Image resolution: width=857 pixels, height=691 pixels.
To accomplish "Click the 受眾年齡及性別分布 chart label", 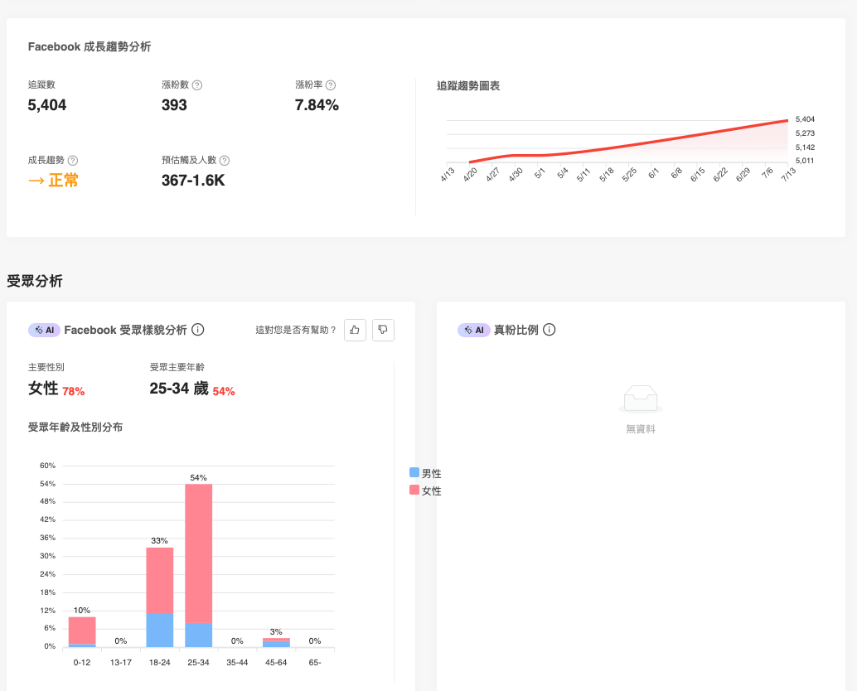I will coord(75,428).
